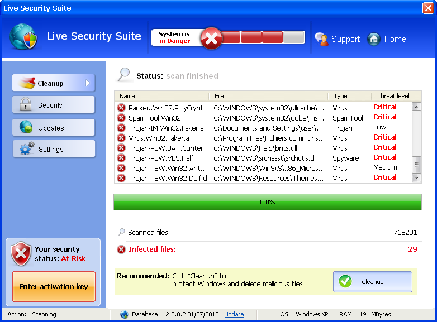Click arrow chevron on Cleanup sidebar item
The width and height of the screenshot is (437, 322).
(88, 83)
